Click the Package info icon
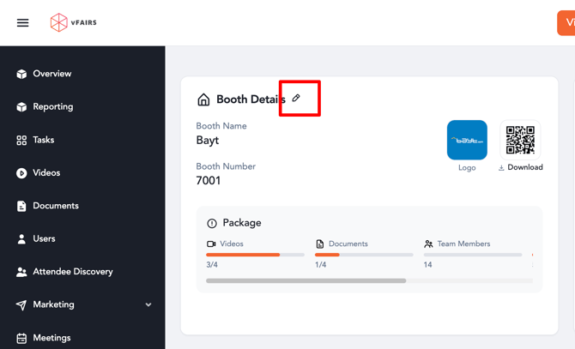This screenshot has height=349, width=575. point(212,223)
